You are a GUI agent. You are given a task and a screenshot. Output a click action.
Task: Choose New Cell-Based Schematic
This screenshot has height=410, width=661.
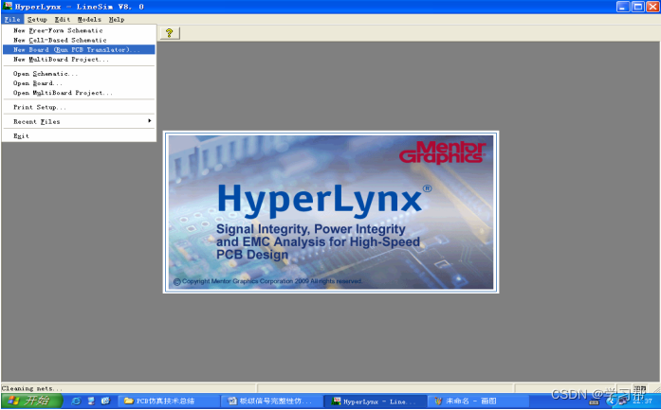[79, 40]
